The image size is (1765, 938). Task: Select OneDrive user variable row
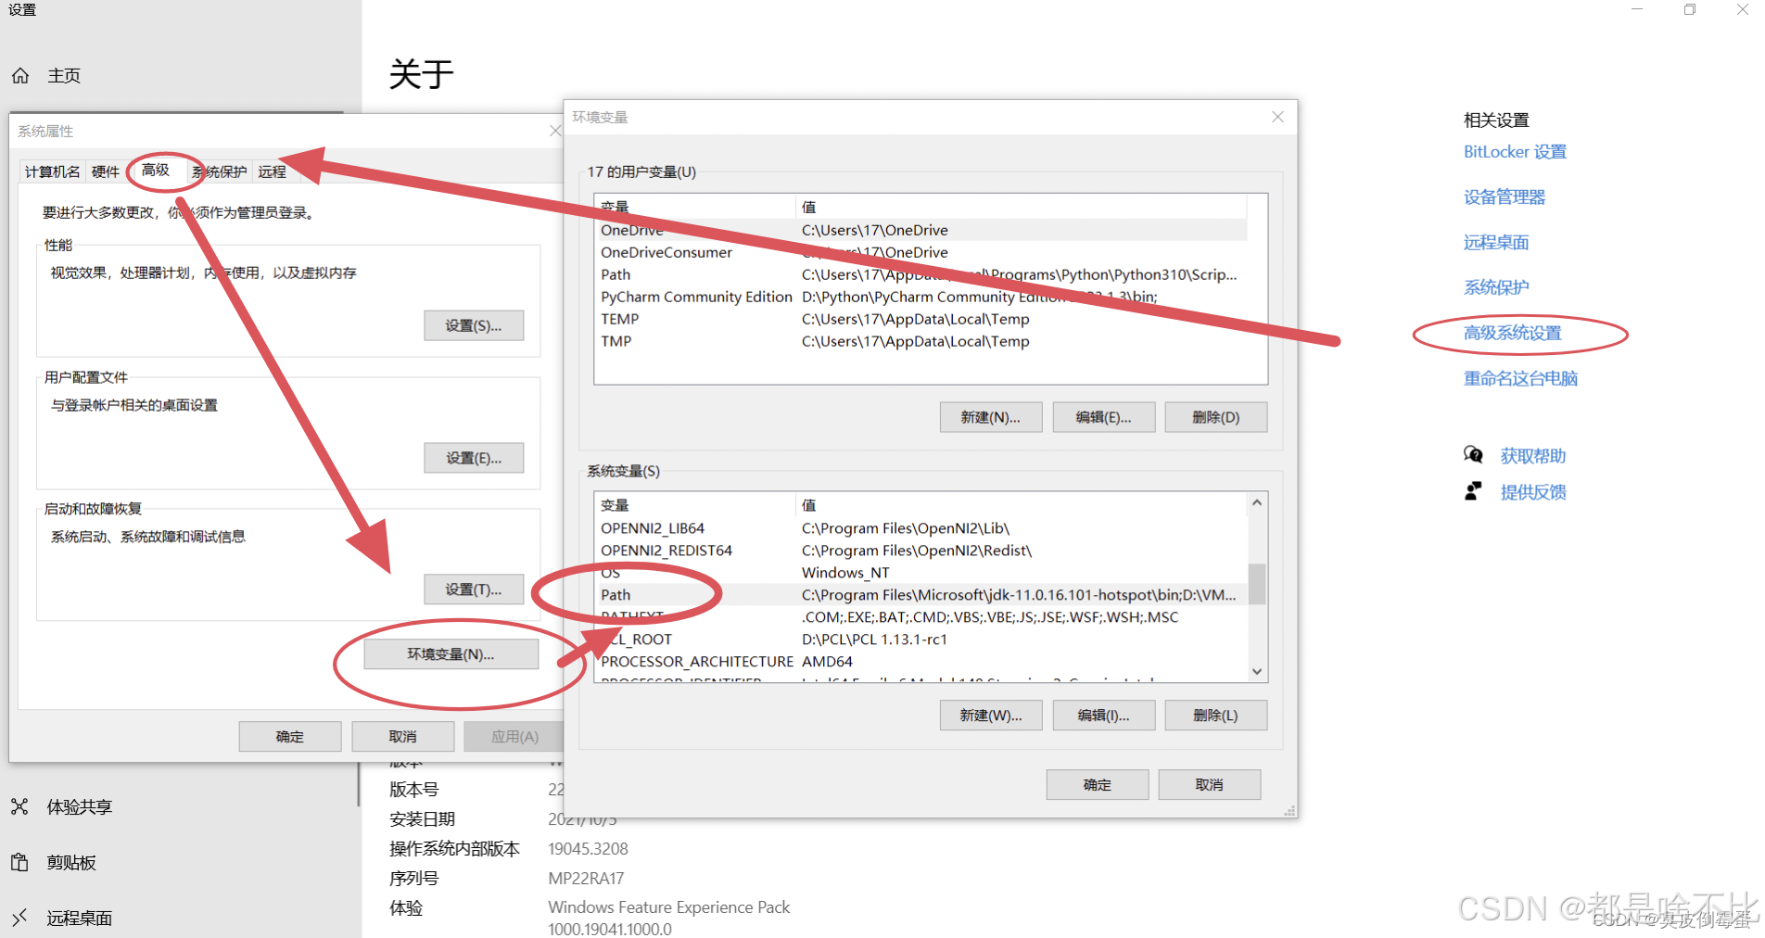click(921, 230)
